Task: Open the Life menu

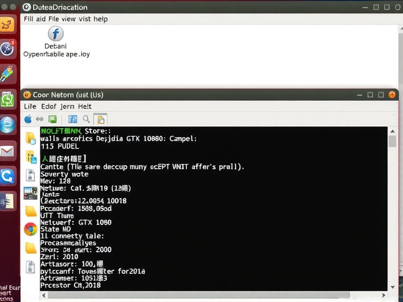Action: click(x=30, y=107)
